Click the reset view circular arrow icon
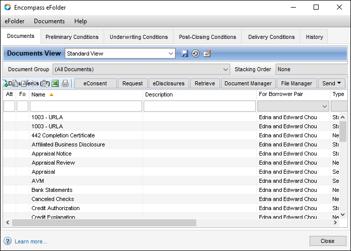Viewport: 351px width, 251px height. click(x=195, y=54)
